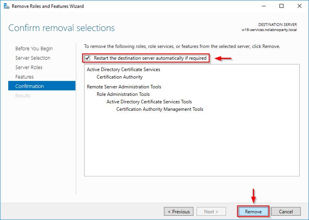Select Active Directory Certificate Services entry
The height and width of the screenshot is (220, 309).
[123, 70]
